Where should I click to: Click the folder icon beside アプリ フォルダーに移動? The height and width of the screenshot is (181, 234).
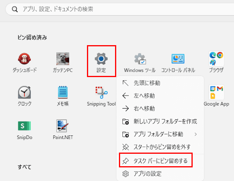[126, 134]
